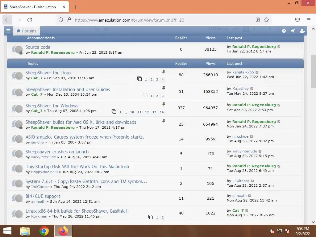
Task: Click the locked Source code topic icon
Action: tap(17, 50)
